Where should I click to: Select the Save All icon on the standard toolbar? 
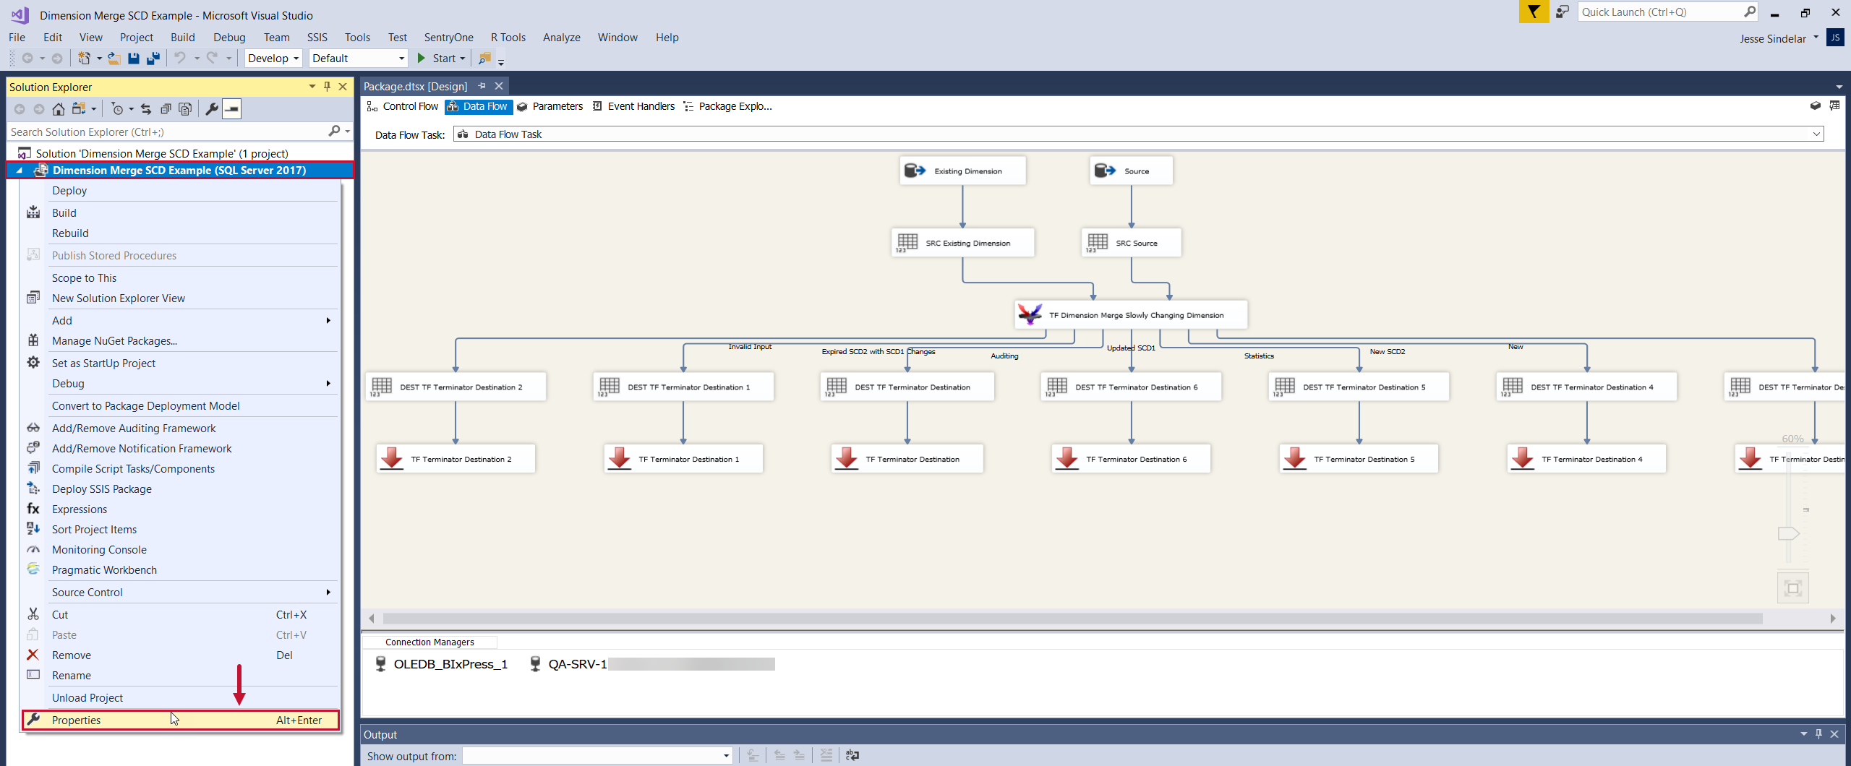pyautogui.click(x=153, y=58)
